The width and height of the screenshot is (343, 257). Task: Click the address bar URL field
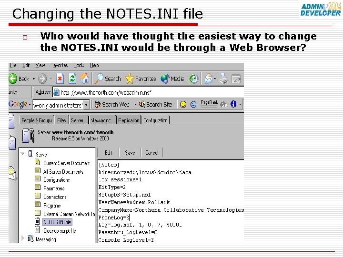click(148, 92)
